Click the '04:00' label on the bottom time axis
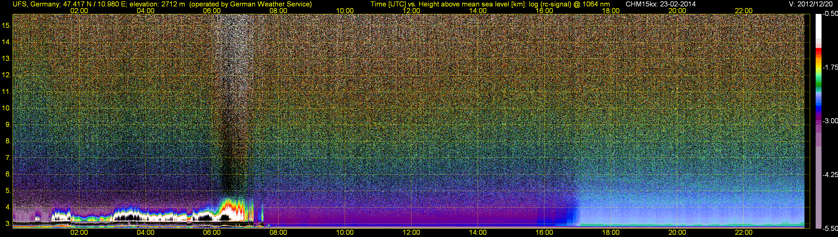 [x=146, y=233]
